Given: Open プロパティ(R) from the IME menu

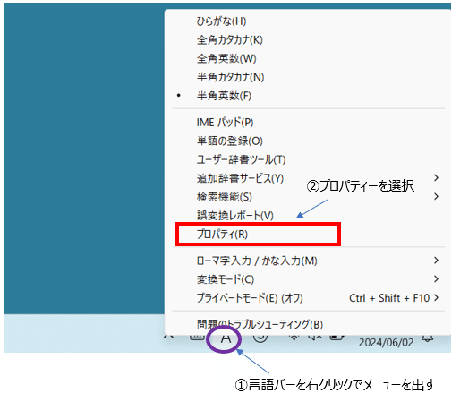Looking at the screenshot, I should coord(222,235).
